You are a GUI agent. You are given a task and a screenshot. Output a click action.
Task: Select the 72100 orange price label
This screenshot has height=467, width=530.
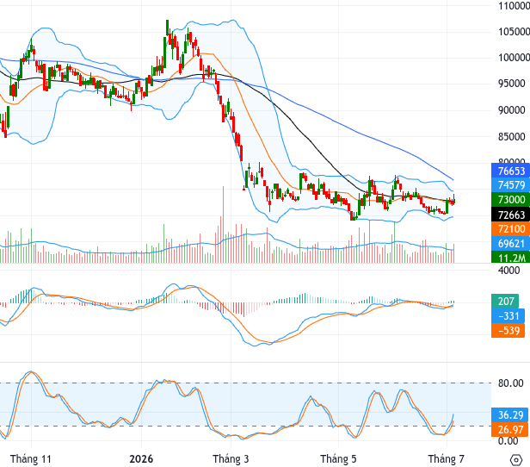(x=510, y=229)
